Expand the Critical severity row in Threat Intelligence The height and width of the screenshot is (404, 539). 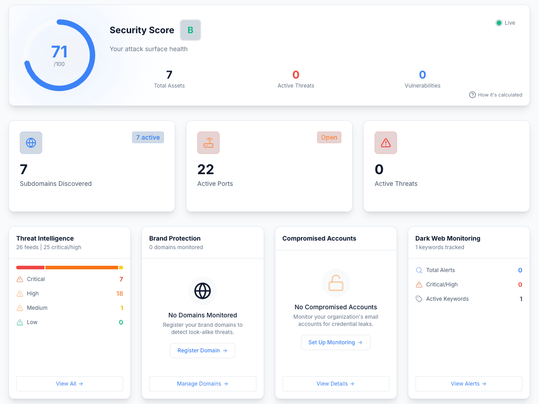click(70, 279)
